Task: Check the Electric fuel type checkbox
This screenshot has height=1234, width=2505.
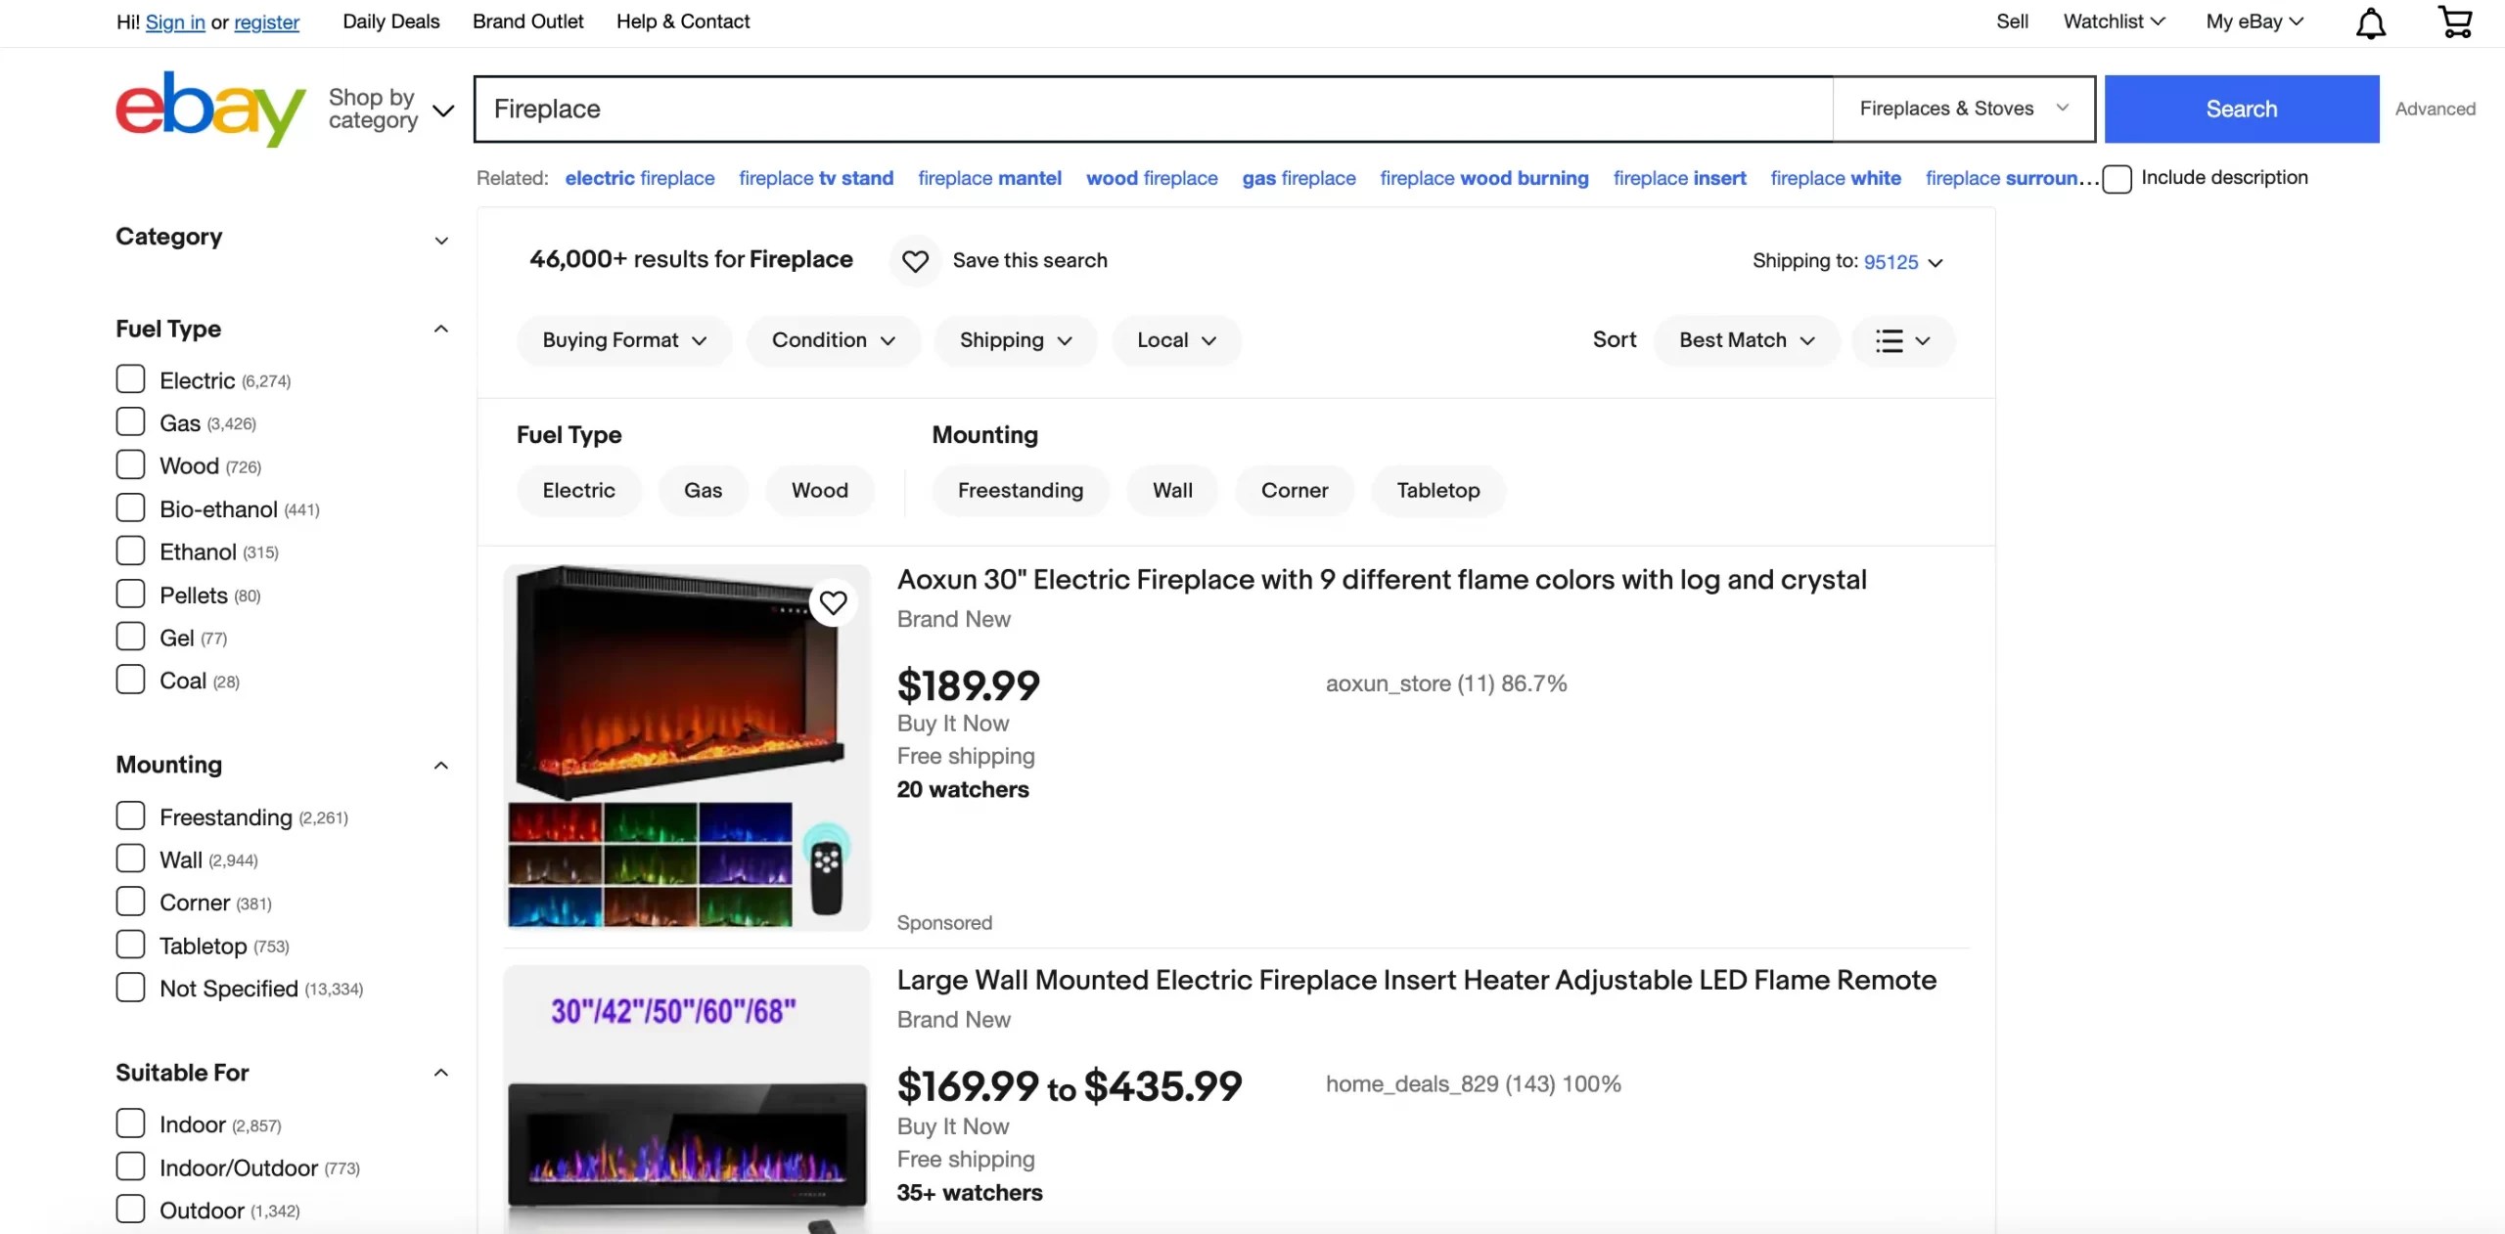Action: [129, 378]
